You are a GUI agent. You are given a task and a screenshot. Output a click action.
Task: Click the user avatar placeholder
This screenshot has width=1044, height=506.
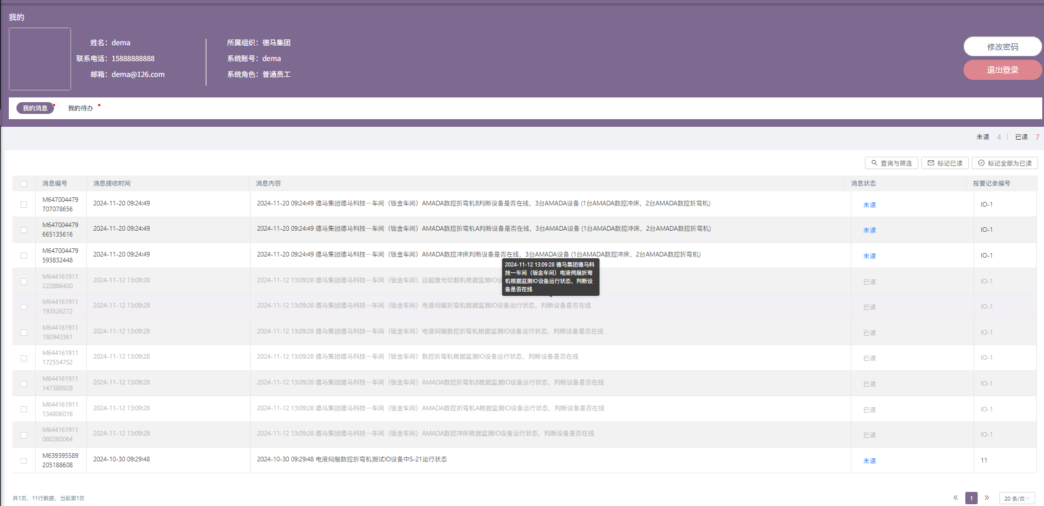(x=40, y=59)
